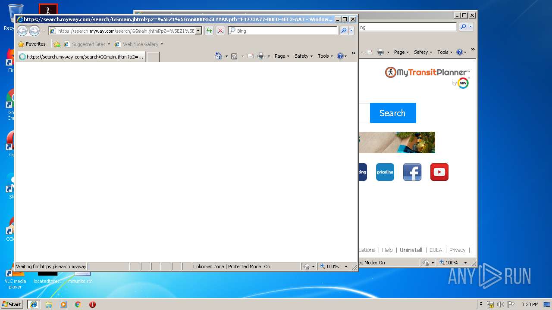
Task: Open Google Chrome taskbar icon
Action: point(78,304)
